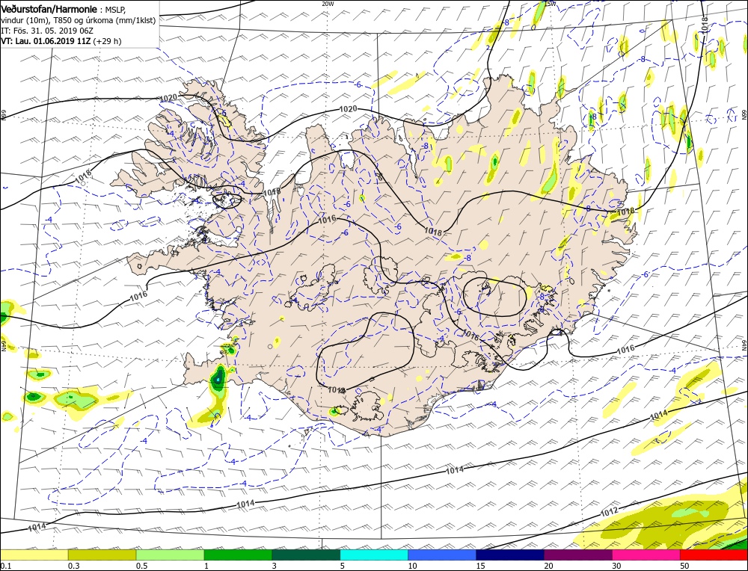Click the '20W' longitude label
Image resolution: width=748 pixels, height=571 pixels.
pyautogui.click(x=328, y=3)
